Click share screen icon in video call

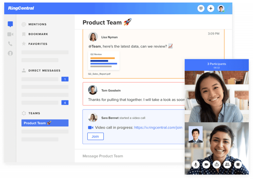click(x=217, y=164)
